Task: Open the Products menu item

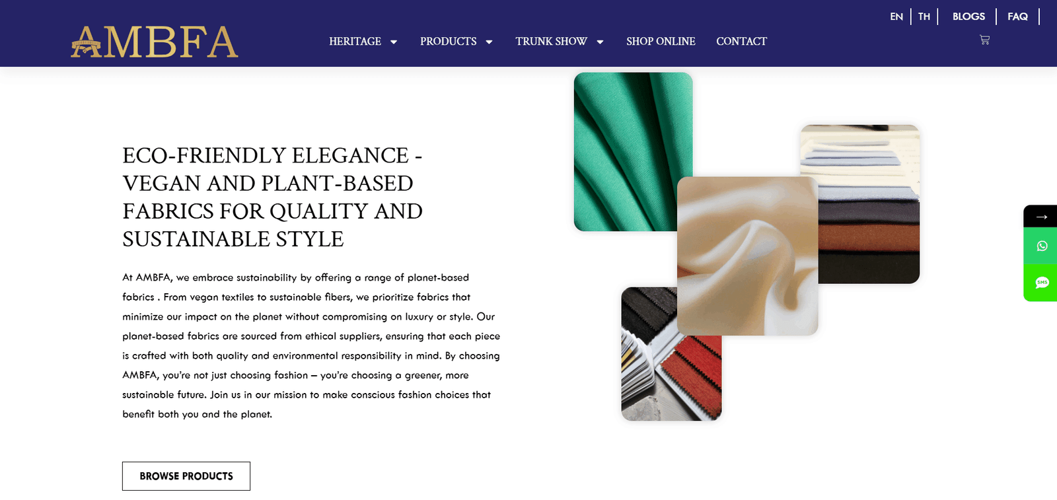Action: point(449,42)
